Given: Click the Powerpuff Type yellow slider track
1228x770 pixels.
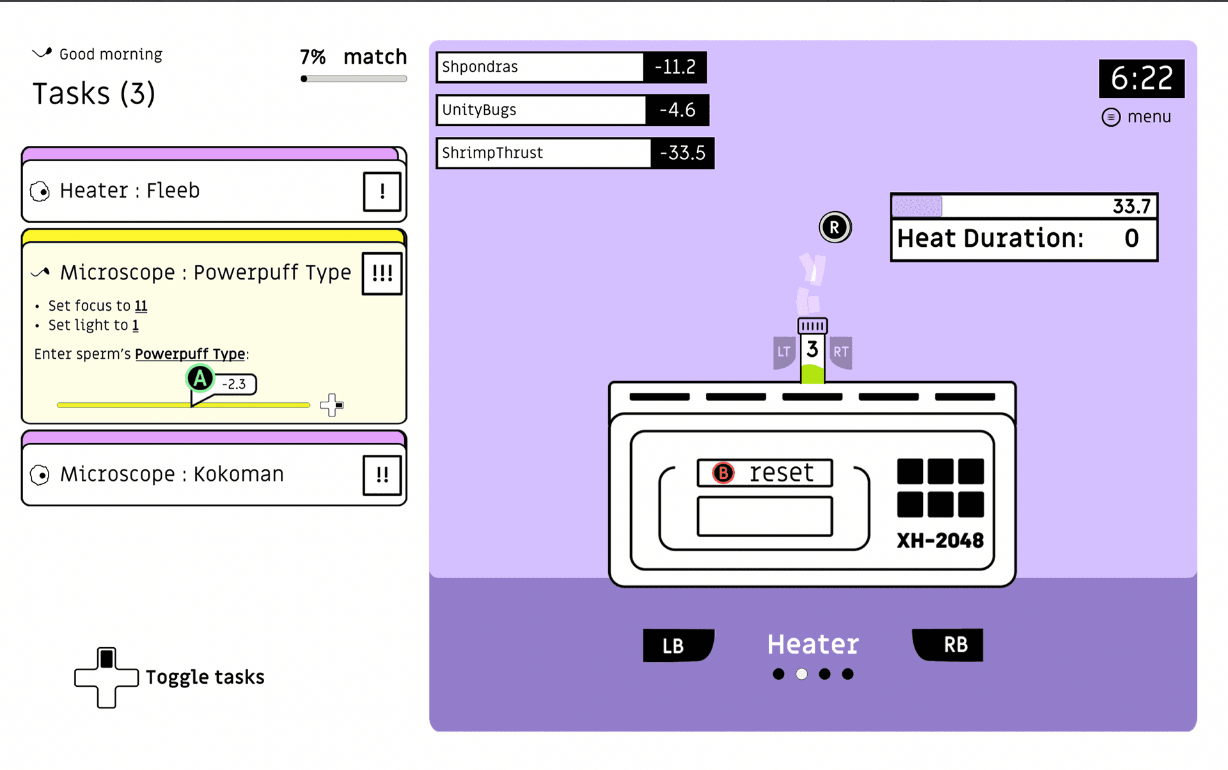Looking at the screenshot, I should point(183,405).
